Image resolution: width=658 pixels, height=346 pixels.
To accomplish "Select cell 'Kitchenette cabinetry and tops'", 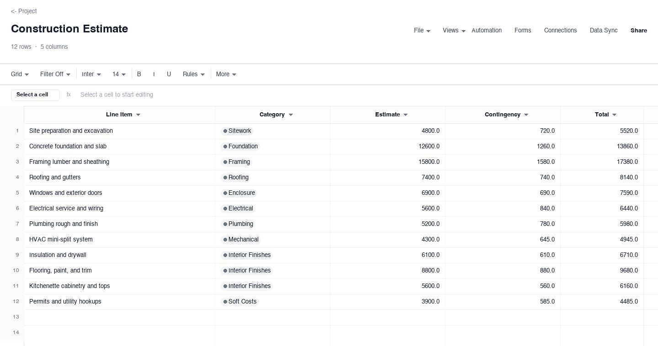I will (119, 286).
